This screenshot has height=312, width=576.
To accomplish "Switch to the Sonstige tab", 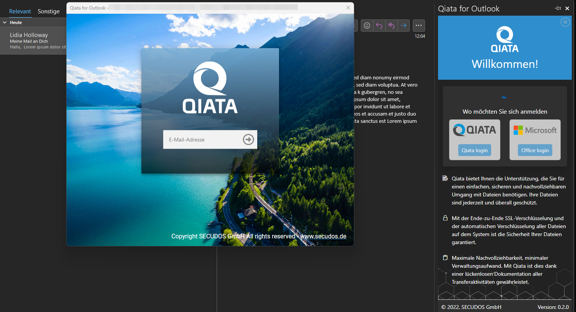I will (49, 11).
